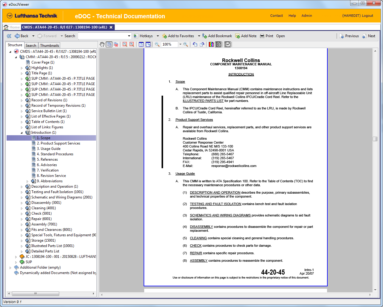This screenshot has height=307, width=383.
Task: Click the Home icon
Action: click(x=6, y=27)
